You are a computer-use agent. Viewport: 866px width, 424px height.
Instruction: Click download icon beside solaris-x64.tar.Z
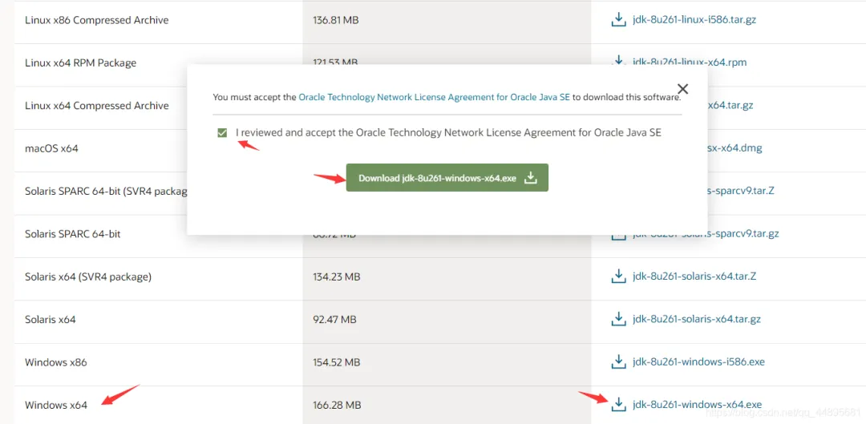(x=618, y=276)
